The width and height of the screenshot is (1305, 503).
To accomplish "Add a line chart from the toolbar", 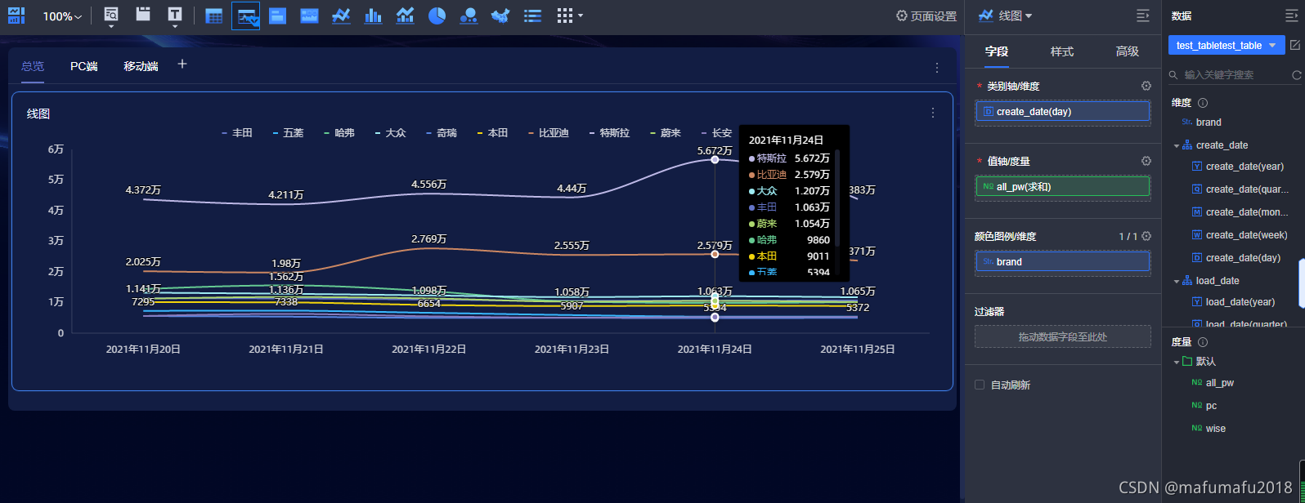I will [341, 16].
